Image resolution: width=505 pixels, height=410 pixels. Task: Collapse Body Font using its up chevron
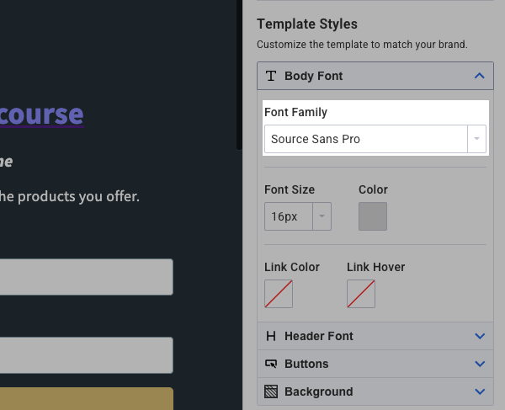[480, 76]
